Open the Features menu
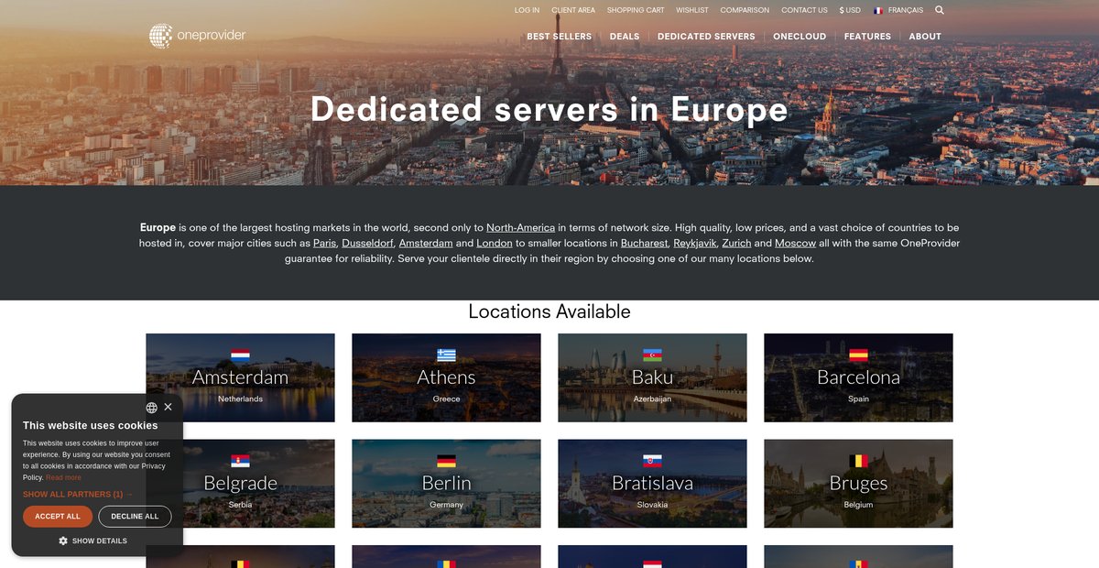This screenshot has height=568, width=1099. [867, 37]
